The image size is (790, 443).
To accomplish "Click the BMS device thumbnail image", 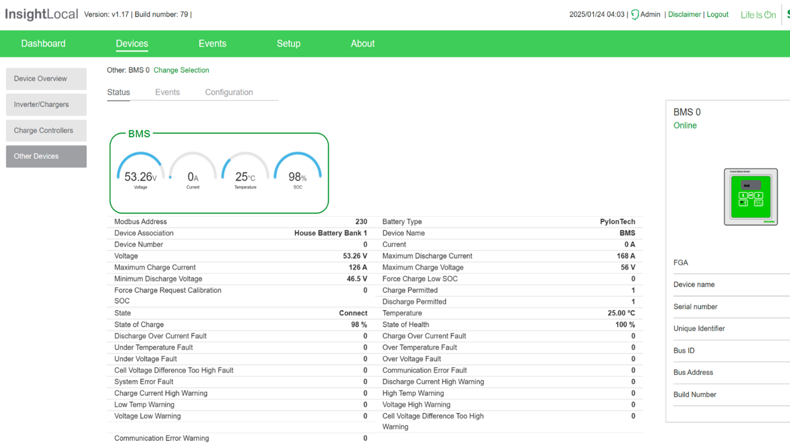I will point(750,197).
